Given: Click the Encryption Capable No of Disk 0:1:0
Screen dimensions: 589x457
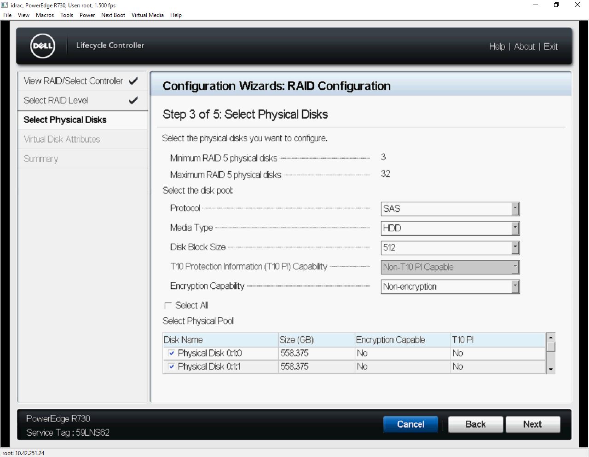Looking at the screenshot, I should (x=362, y=353).
